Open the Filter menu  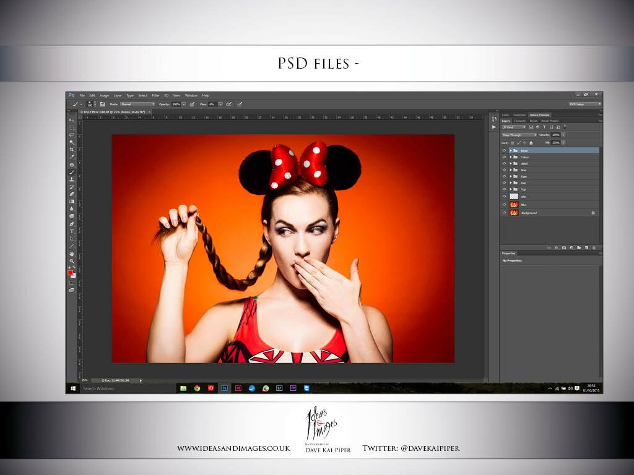point(155,96)
